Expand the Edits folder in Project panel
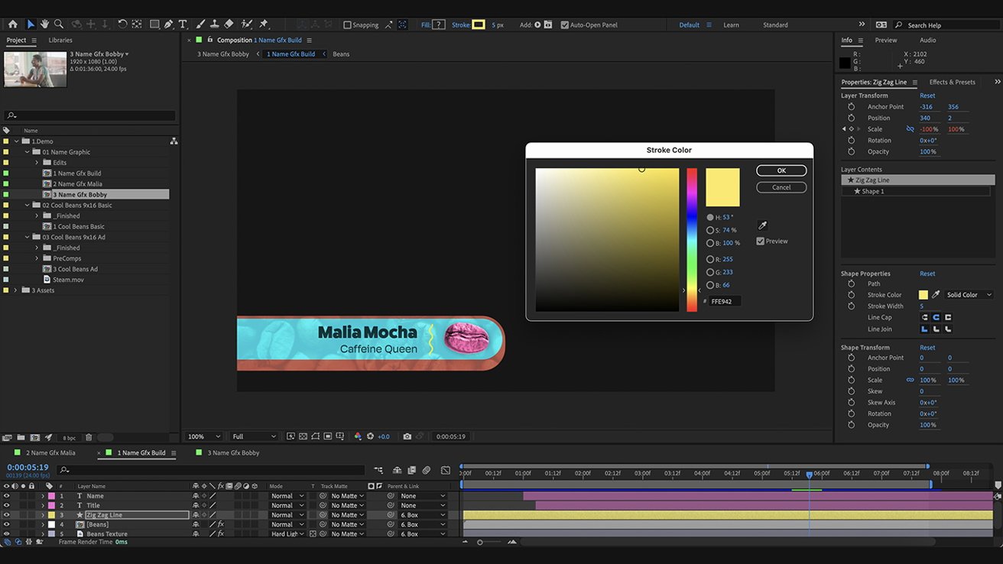Screen dimensions: 1003x564 tap(37, 163)
